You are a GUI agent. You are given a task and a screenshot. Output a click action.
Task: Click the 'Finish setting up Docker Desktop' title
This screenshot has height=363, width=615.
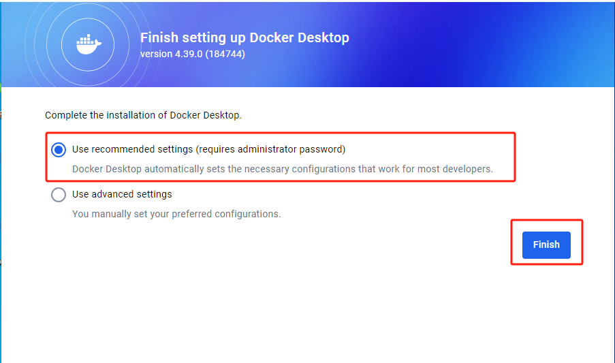pos(245,37)
